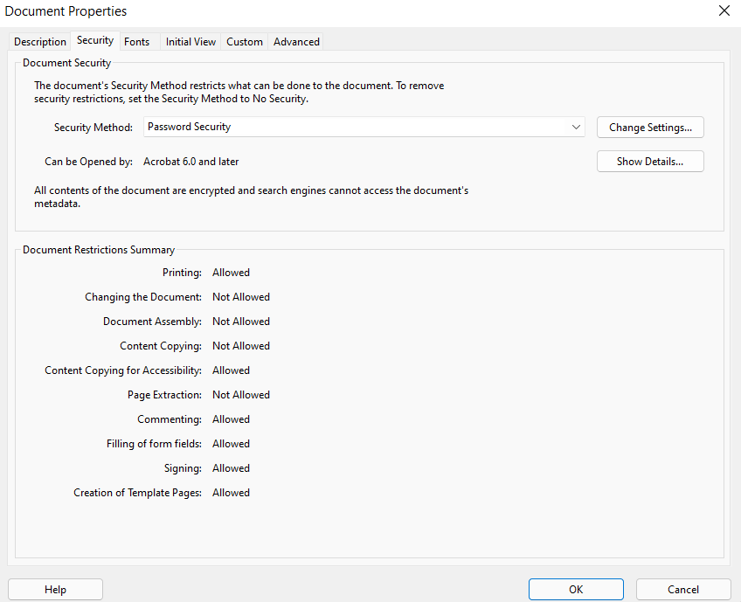The height and width of the screenshot is (602, 741).
Task: Click the Content Copying Not Allowed entry
Action: tap(241, 345)
